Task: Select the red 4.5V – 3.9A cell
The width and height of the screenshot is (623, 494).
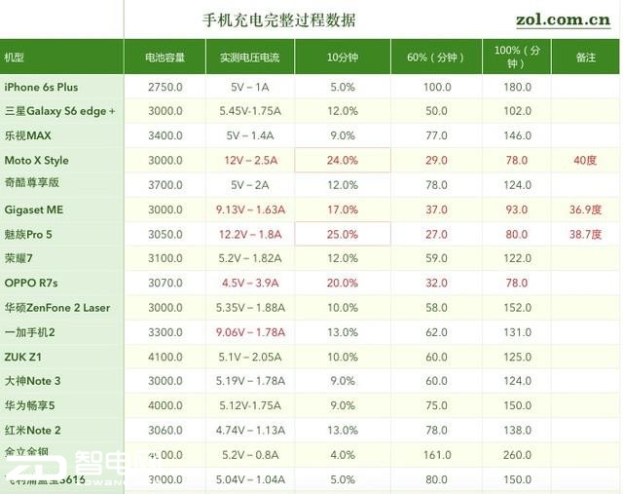Action: coord(250,283)
